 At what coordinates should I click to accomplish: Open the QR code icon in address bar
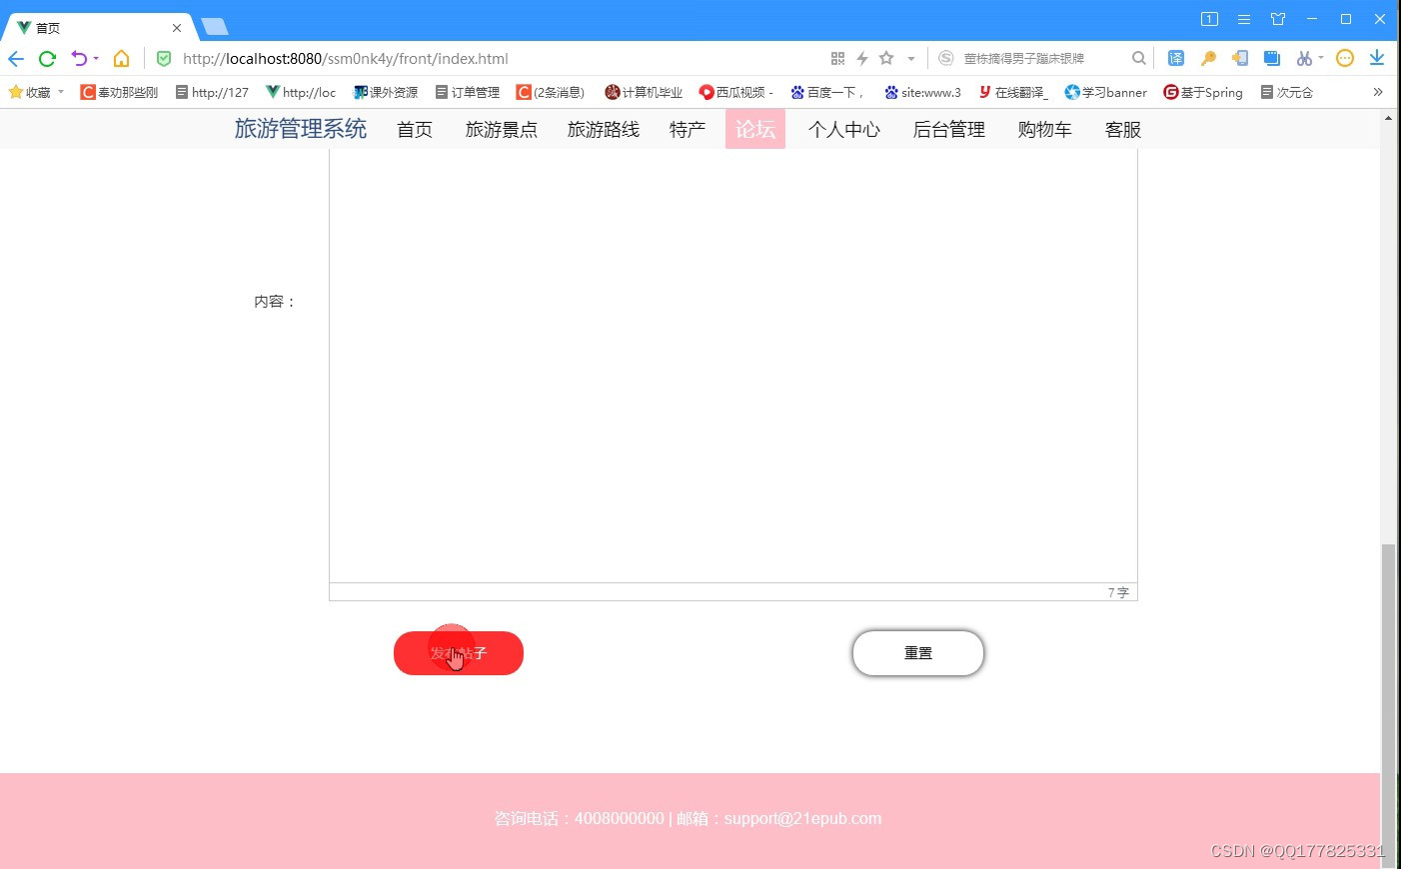click(x=837, y=59)
